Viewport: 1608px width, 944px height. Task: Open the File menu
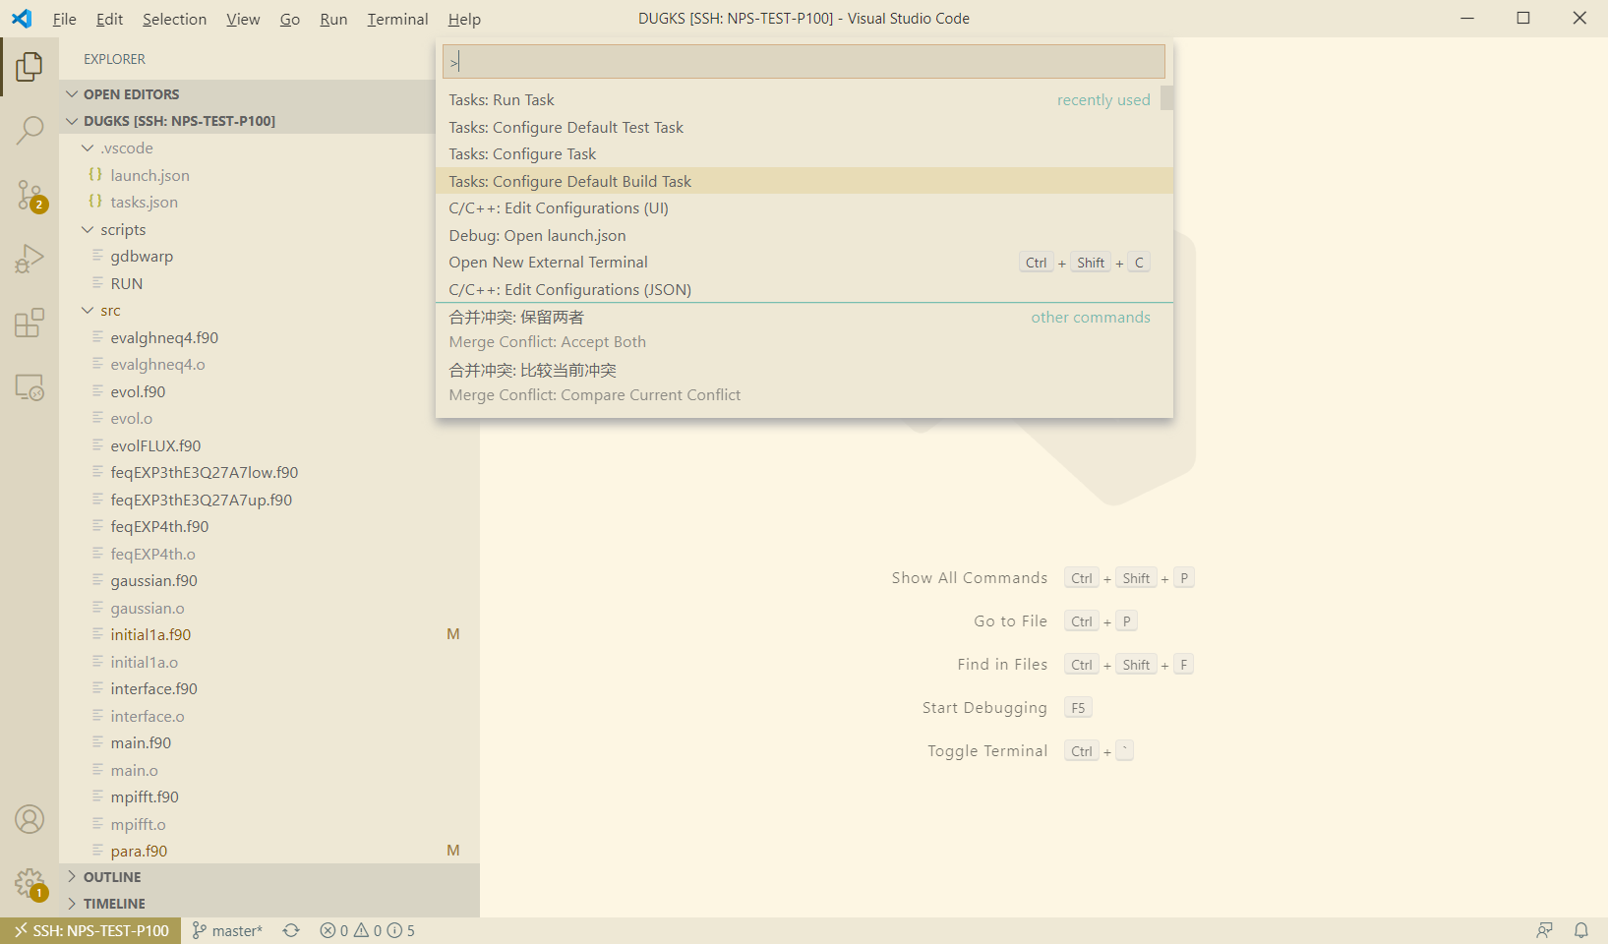click(x=65, y=19)
